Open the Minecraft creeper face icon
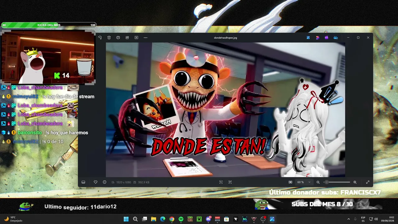 (x=199, y=219)
